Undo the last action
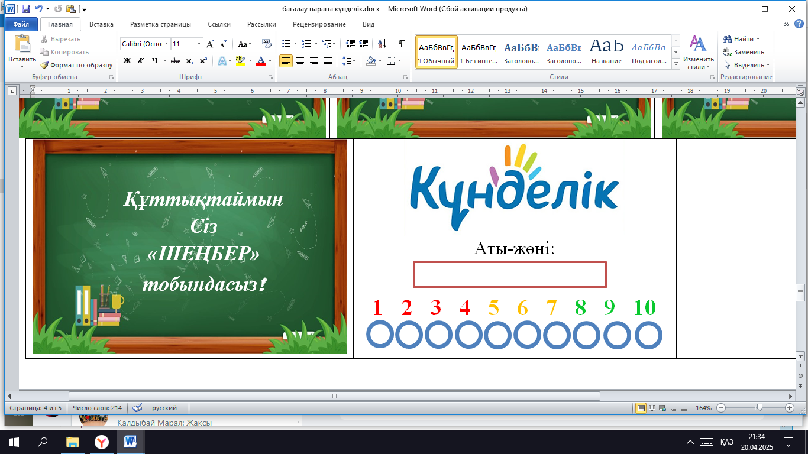The height and width of the screenshot is (454, 808). (39, 9)
